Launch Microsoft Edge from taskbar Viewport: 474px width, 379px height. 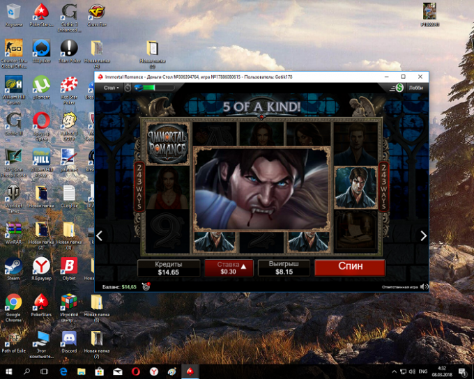point(63,371)
